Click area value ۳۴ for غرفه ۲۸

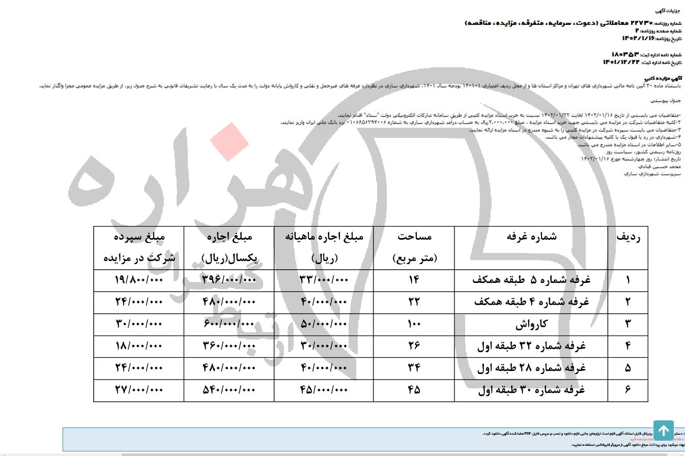414,368
